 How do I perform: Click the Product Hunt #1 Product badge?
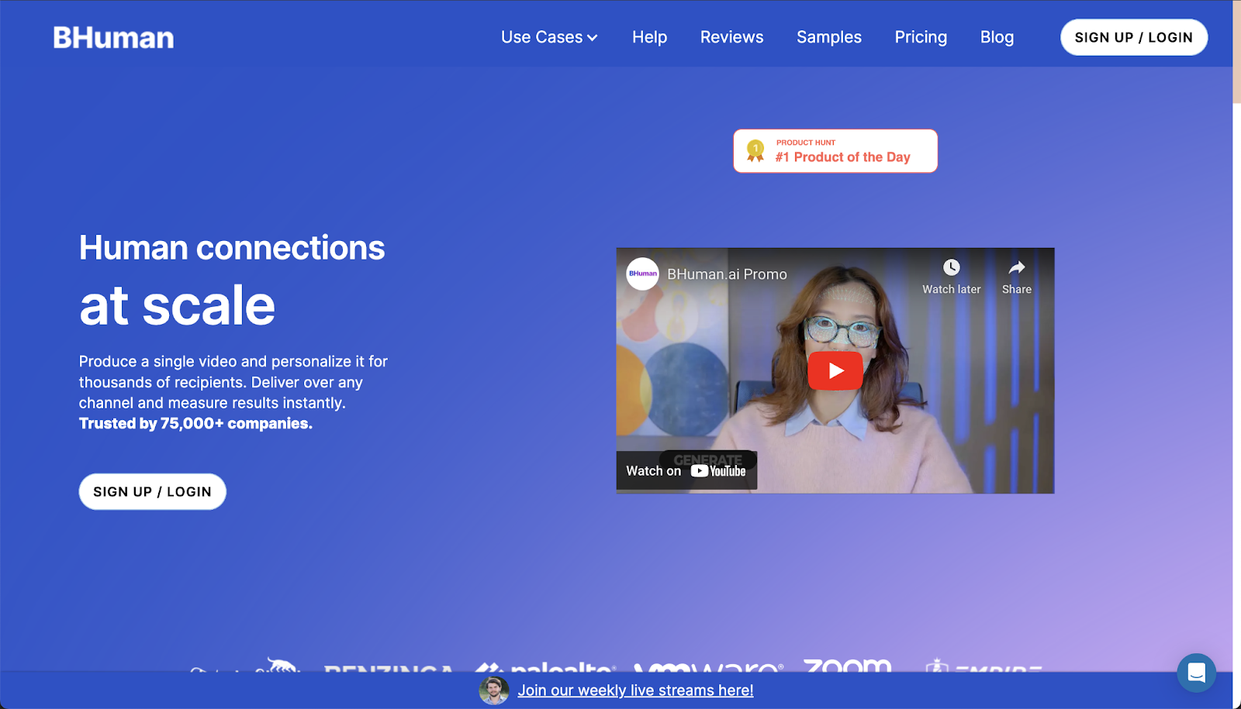835,151
